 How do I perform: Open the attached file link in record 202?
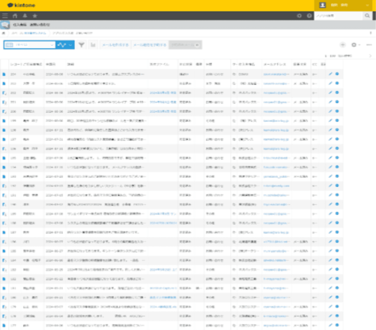point(163,93)
